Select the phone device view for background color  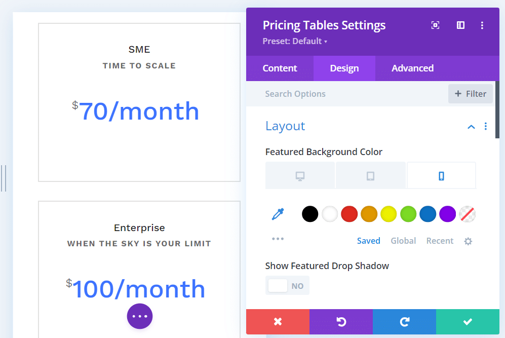tap(441, 175)
